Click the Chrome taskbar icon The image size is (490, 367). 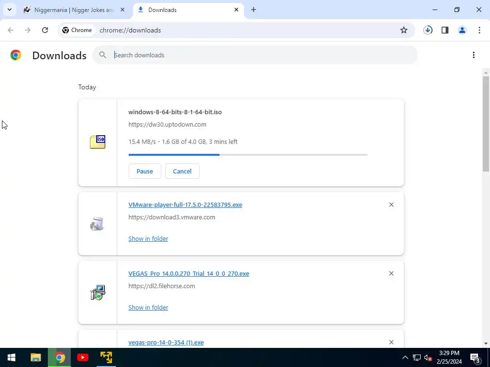click(59, 357)
